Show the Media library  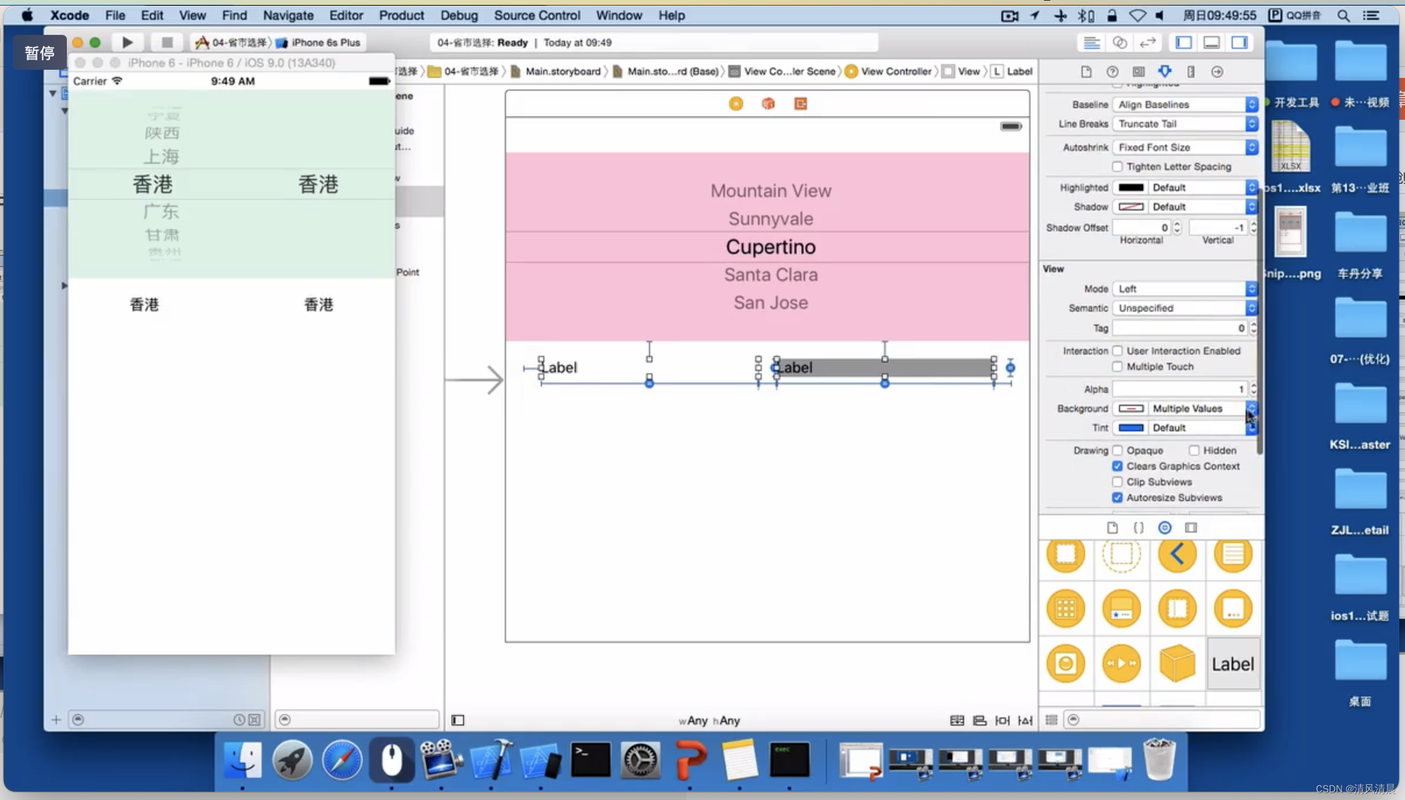tap(1191, 527)
